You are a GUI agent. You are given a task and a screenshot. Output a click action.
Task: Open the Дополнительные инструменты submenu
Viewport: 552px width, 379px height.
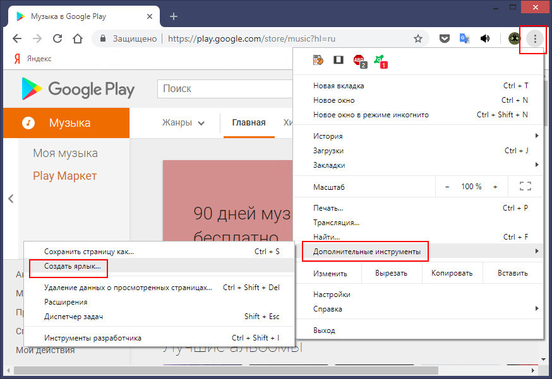coord(418,252)
